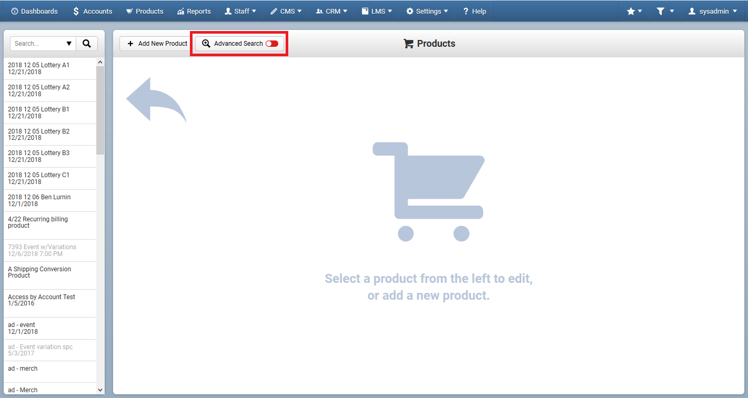Viewport: 748px width, 398px height.
Task: Select A Shipping Conversion Product
Action: click(50, 275)
